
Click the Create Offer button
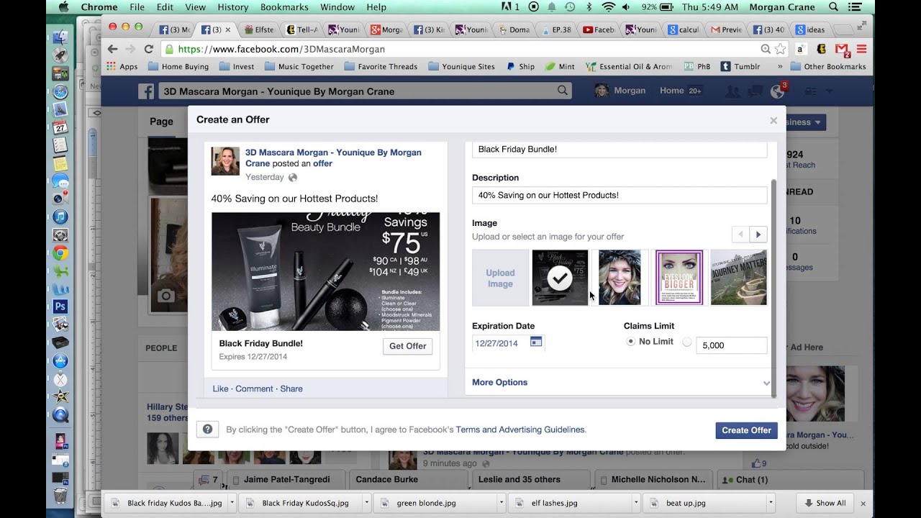[746, 430]
